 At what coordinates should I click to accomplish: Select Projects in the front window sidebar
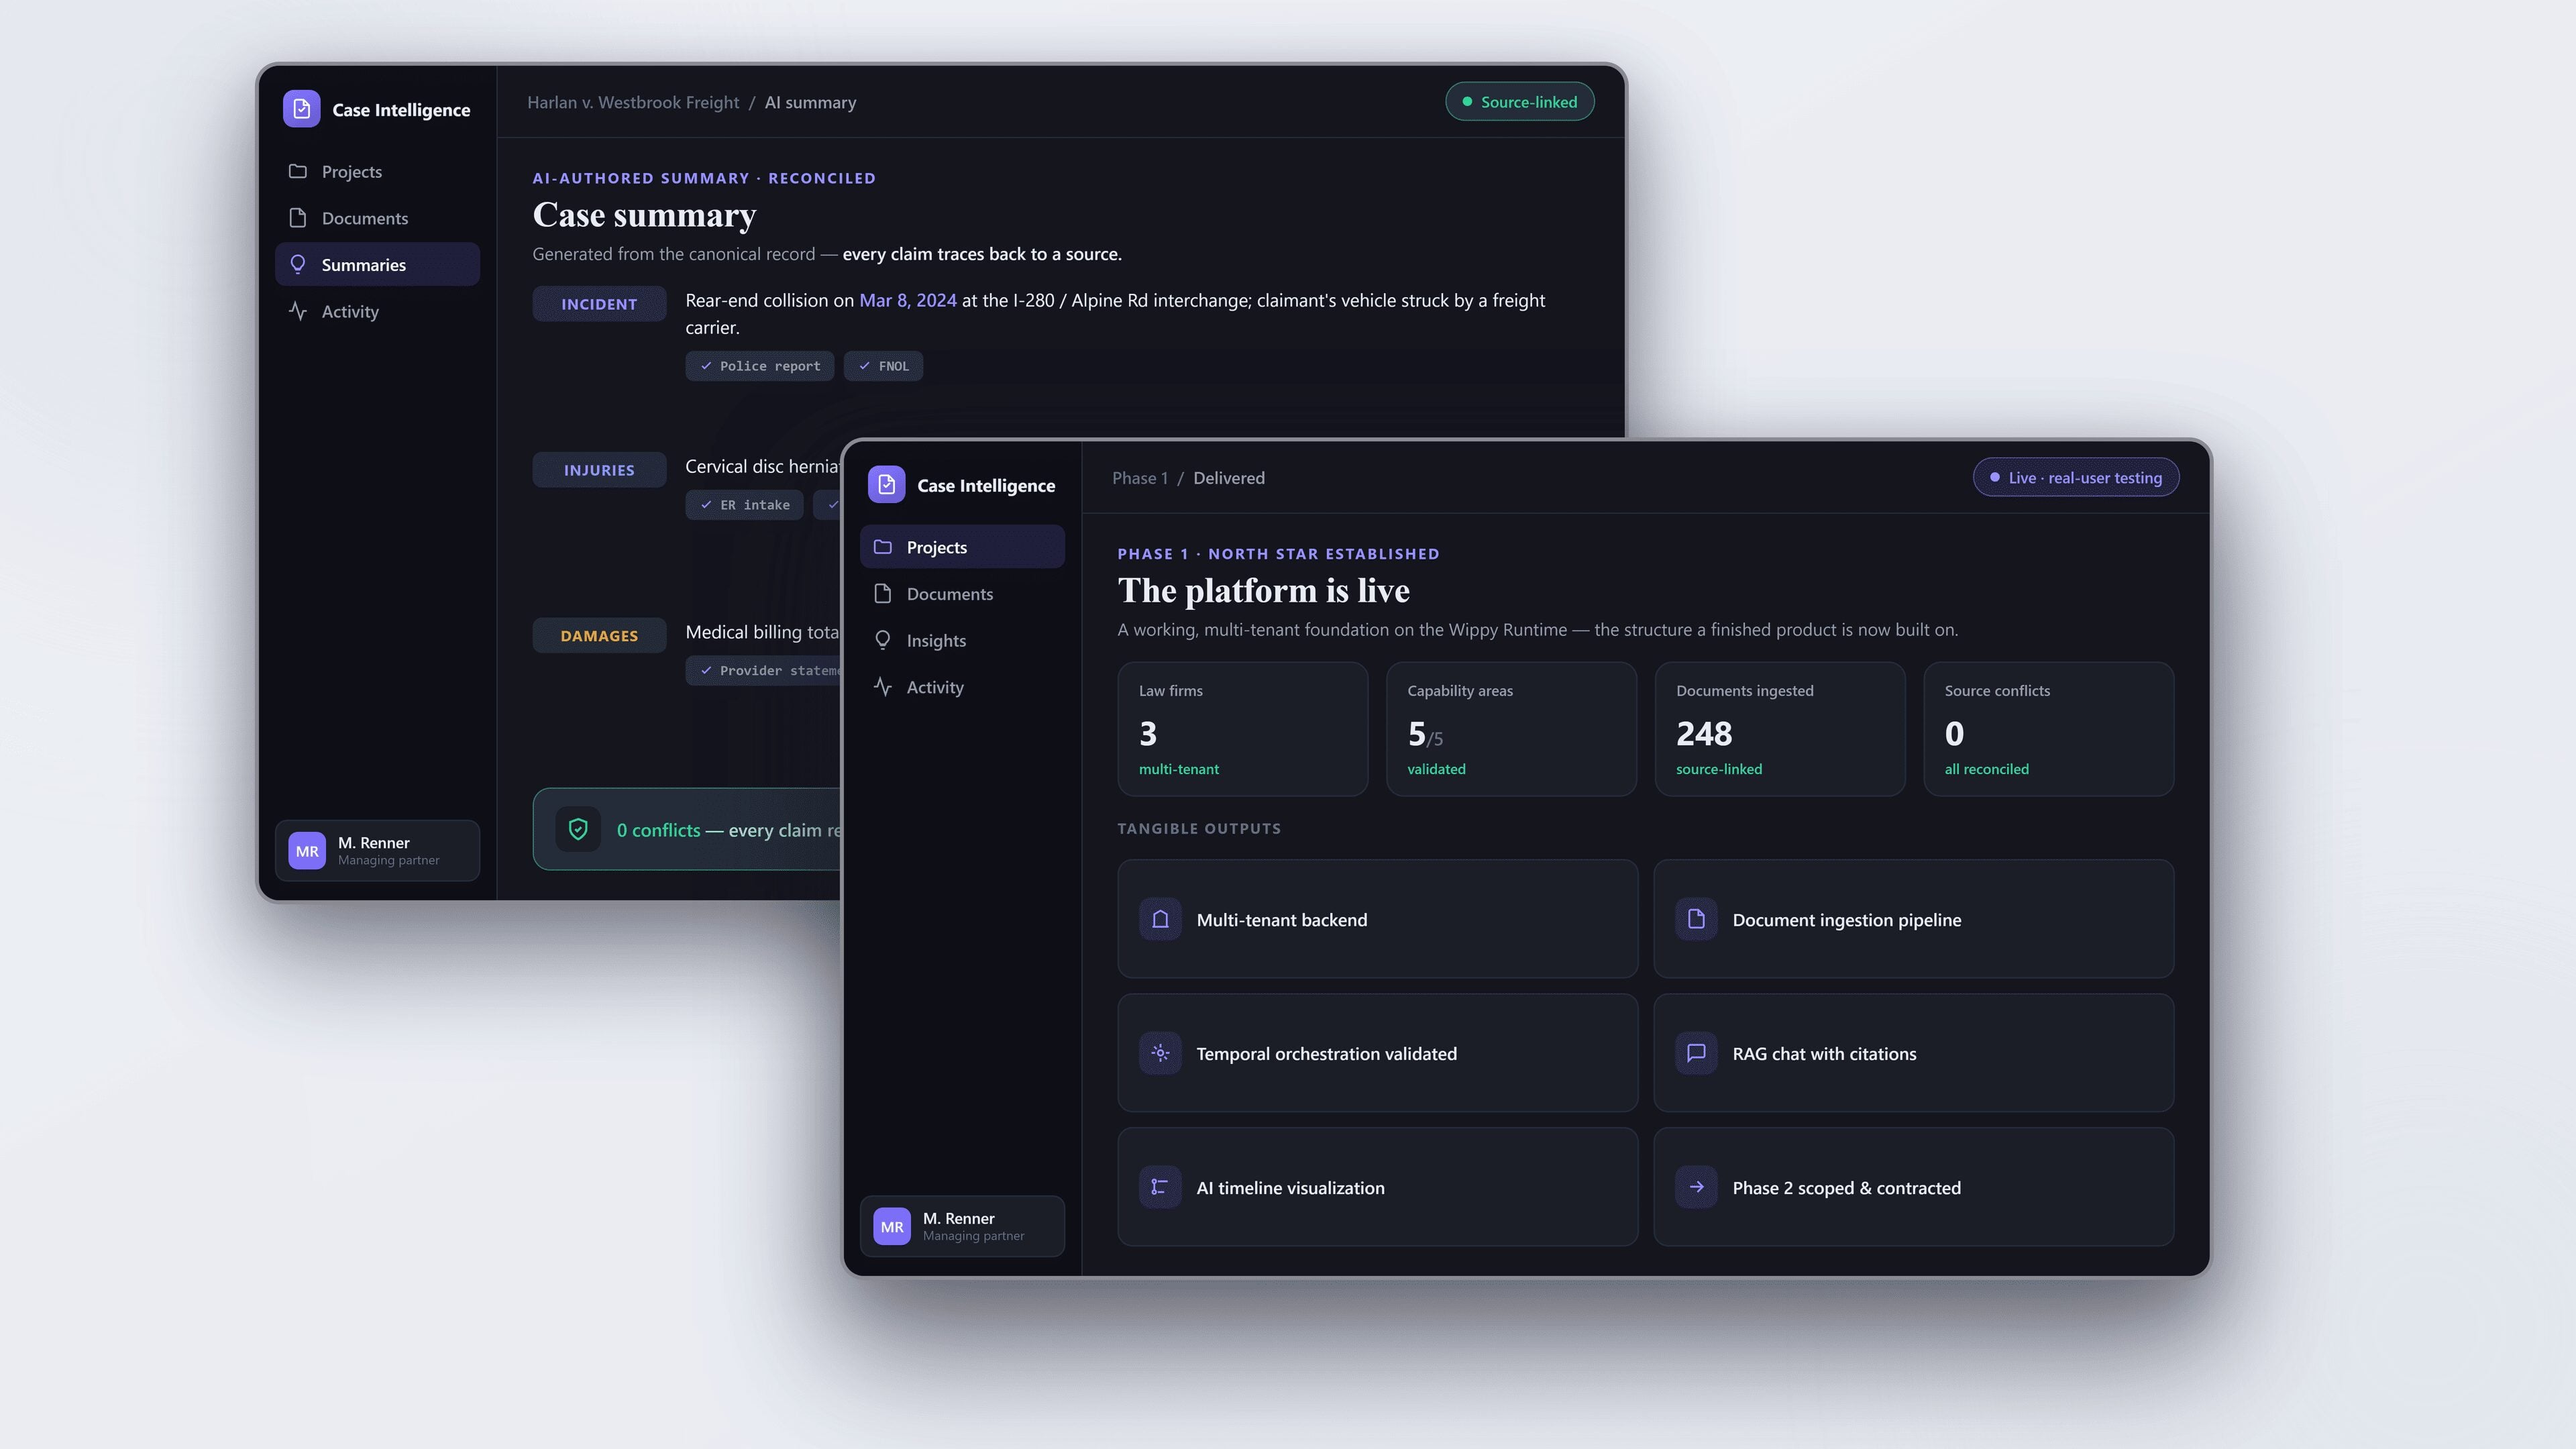(x=962, y=547)
